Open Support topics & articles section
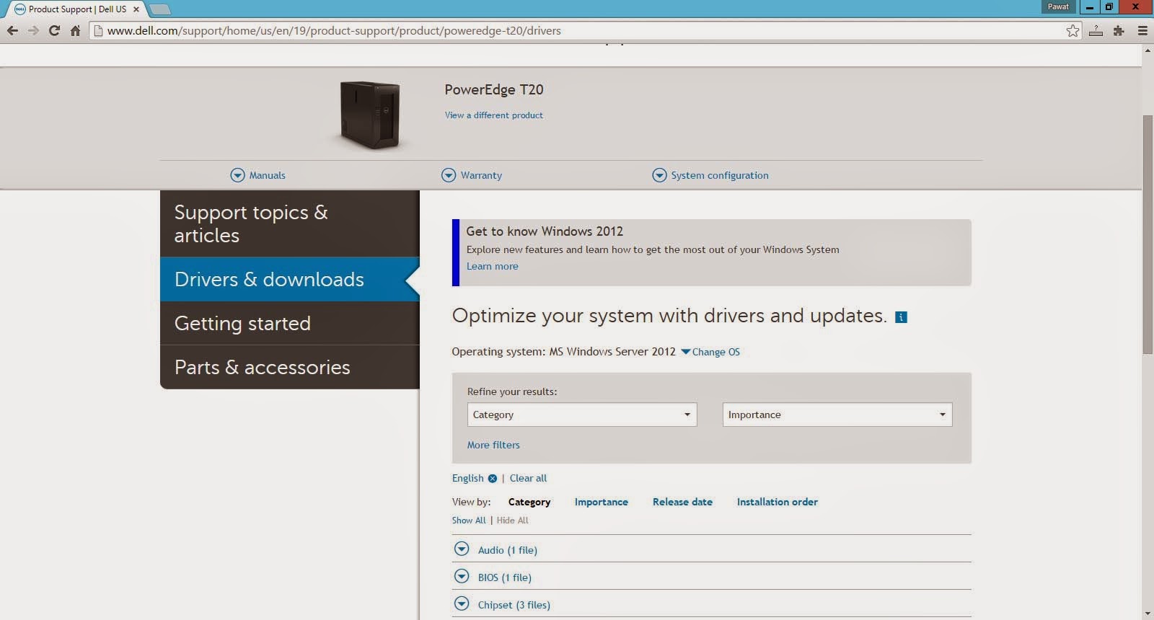Image resolution: width=1154 pixels, height=620 pixels. (290, 223)
